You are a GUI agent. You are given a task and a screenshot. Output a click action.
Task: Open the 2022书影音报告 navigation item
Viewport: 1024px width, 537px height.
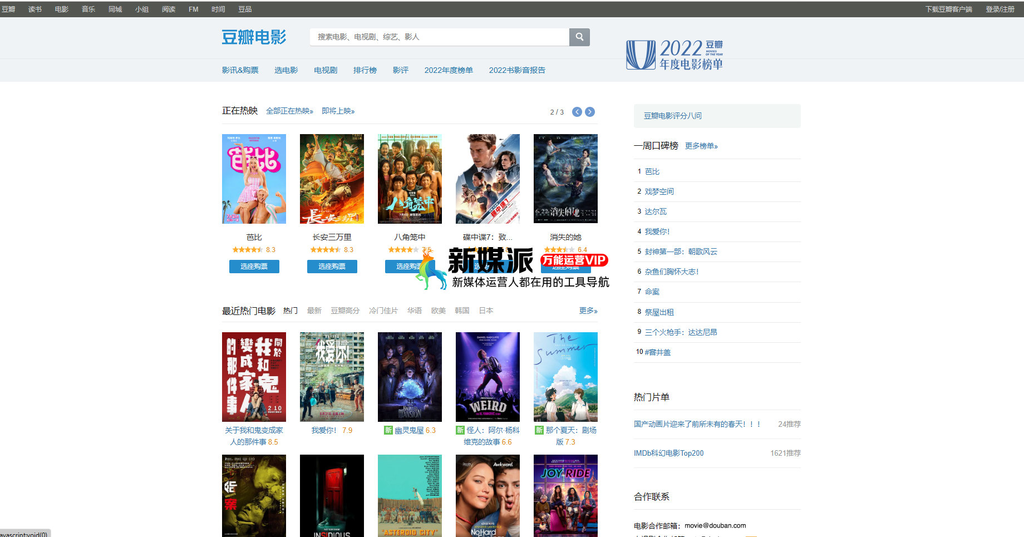(517, 70)
